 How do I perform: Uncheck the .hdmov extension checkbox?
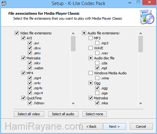30,103
